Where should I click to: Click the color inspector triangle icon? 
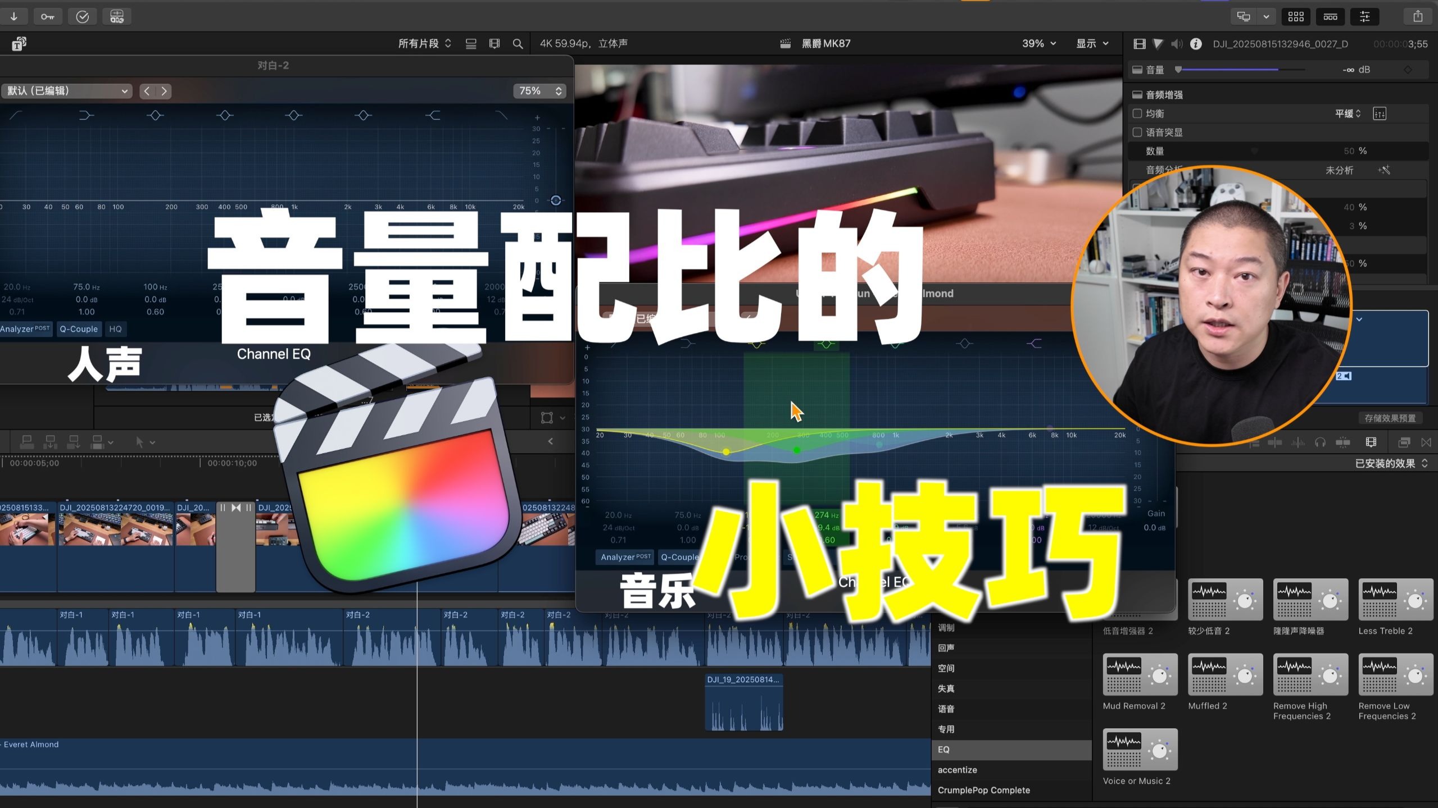point(1158,44)
